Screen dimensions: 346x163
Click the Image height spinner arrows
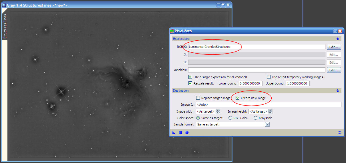[x=271, y=111]
